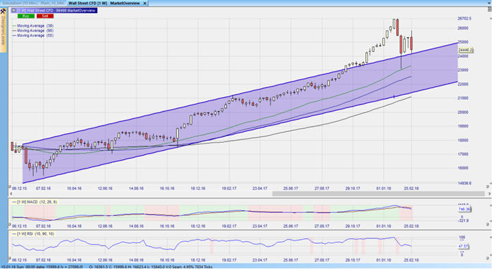Image resolution: width=493 pixels, height=269 pixels.
Task: Click the current price tag 24448.2
Action: coord(465,50)
